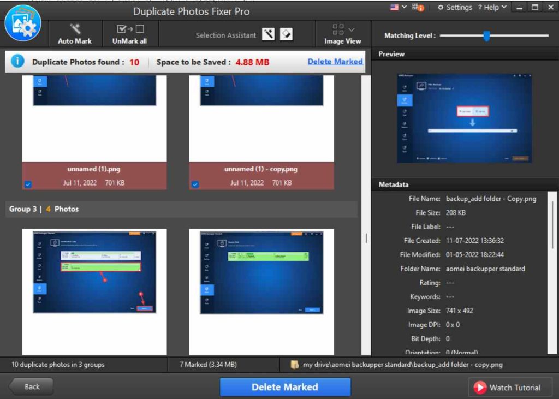Click the Metadata panel scrollbar
Screen dimensions: 559x399
coord(552,225)
